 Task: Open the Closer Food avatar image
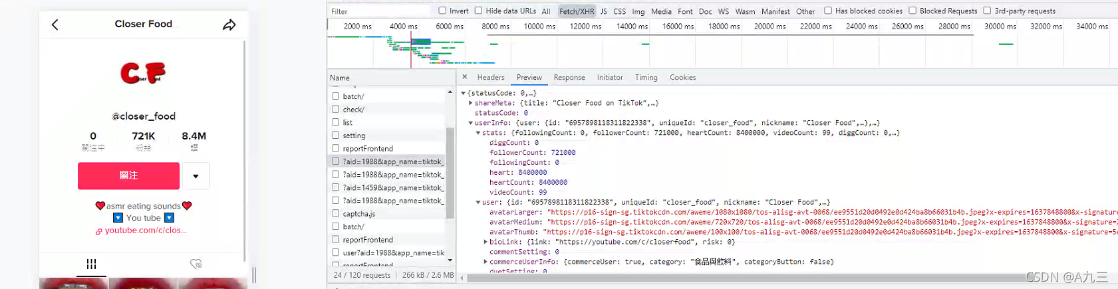(143, 73)
